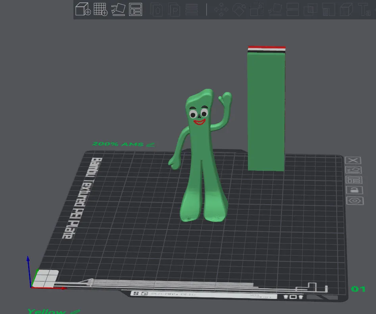Select the Split to parts tool
Screen dimensions: 376x314
coord(174,10)
